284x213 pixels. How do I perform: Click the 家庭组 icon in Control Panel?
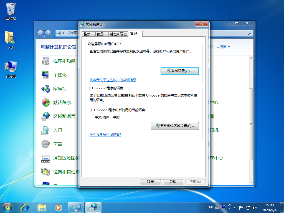click(x=45, y=89)
